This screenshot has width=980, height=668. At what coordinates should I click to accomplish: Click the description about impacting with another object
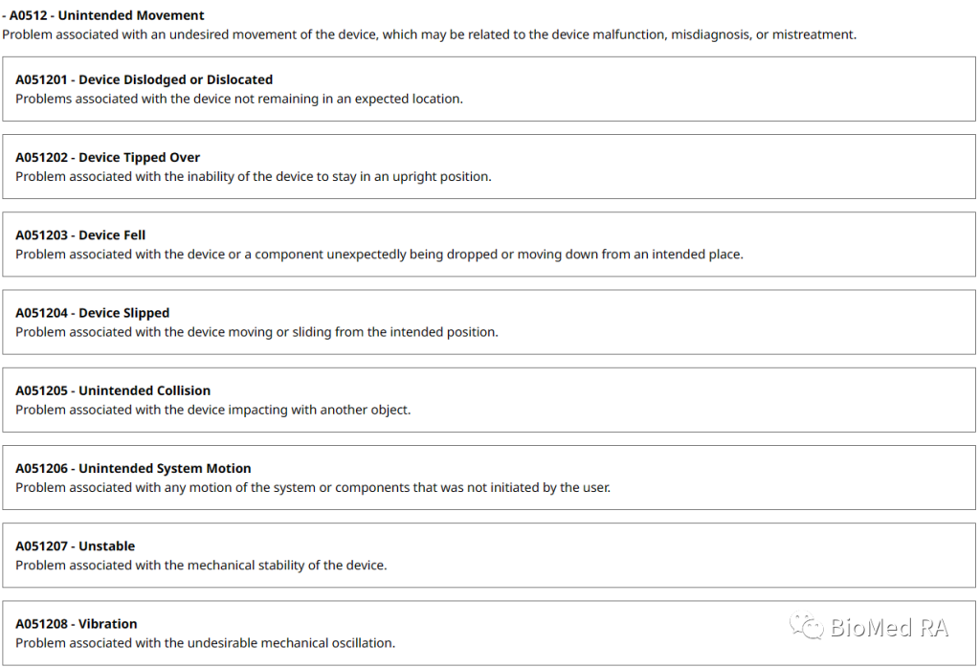pyautogui.click(x=212, y=410)
